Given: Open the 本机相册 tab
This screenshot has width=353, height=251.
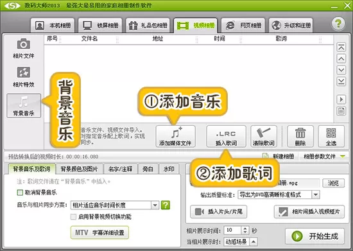Looking at the screenshot, I should point(53,25).
